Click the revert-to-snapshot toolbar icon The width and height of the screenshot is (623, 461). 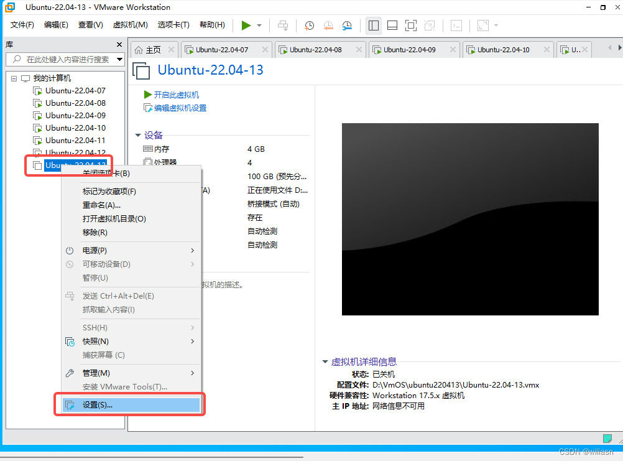click(328, 26)
